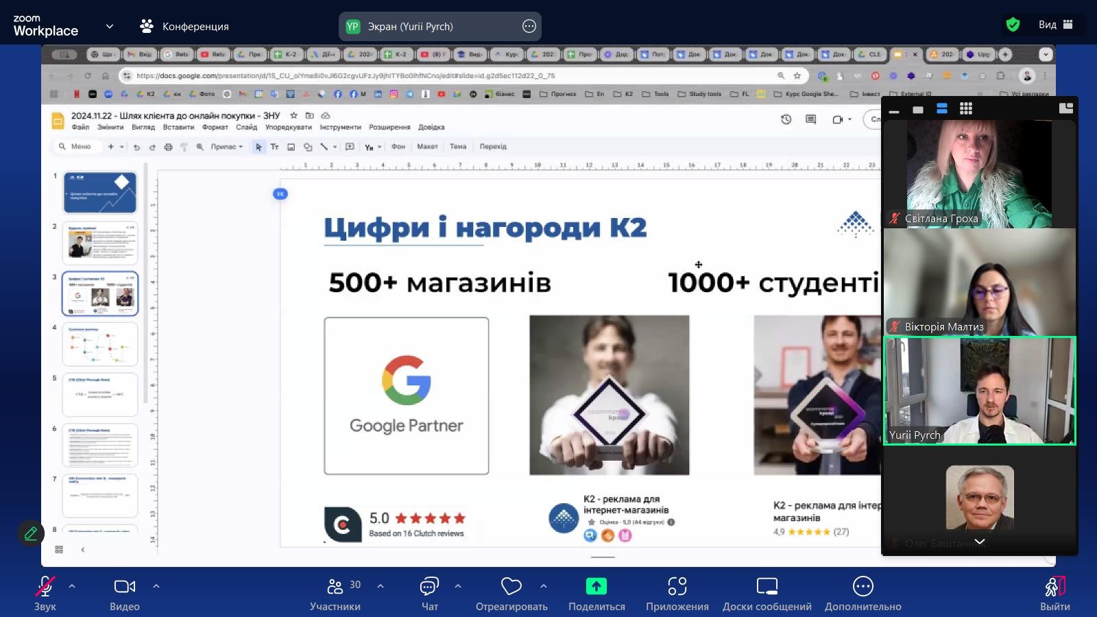Open Доски сообщений whiteboards

coord(767,593)
